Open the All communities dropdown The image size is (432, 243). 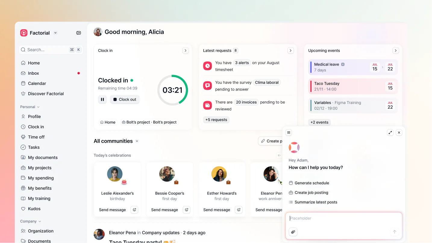coord(137,141)
